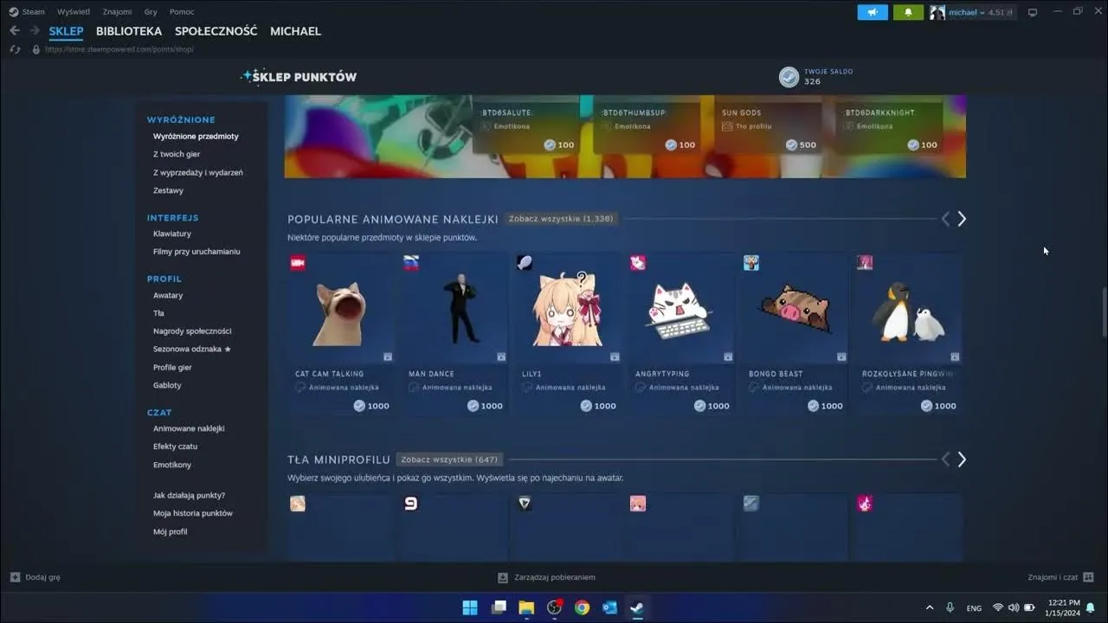Image resolution: width=1108 pixels, height=623 pixels.
Task: Click the blue announcements megaphone icon
Action: click(x=873, y=12)
